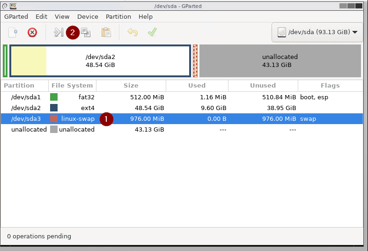Open the Edit menu
Screen dimensions: 368x251
(x=42, y=16)
